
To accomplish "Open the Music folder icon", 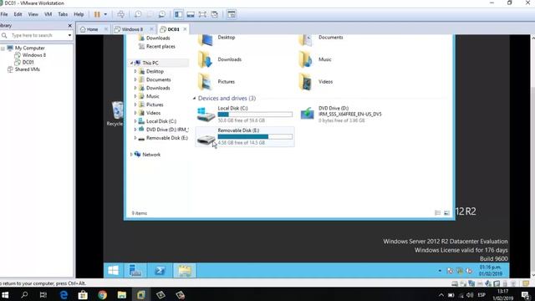I will click(x=306, y=60).
